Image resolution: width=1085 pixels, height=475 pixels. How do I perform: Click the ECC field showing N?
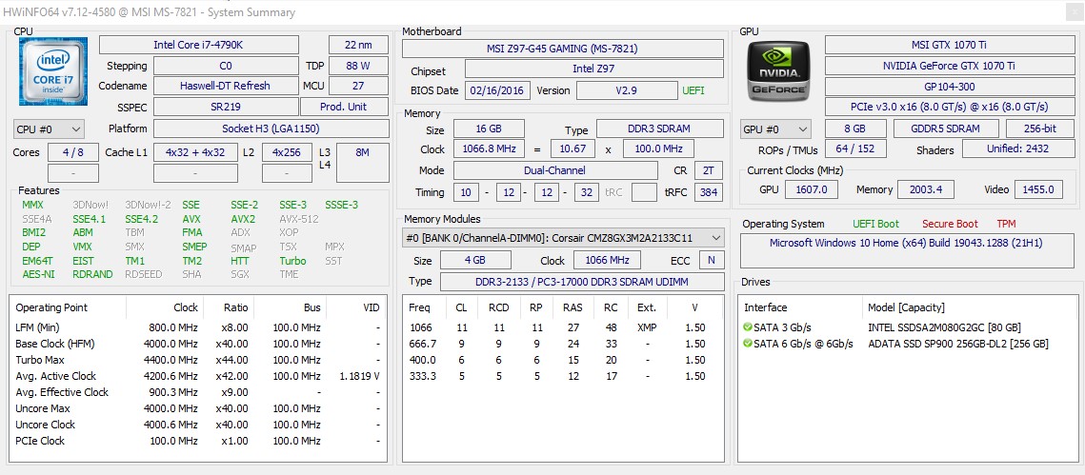(711, 260)
